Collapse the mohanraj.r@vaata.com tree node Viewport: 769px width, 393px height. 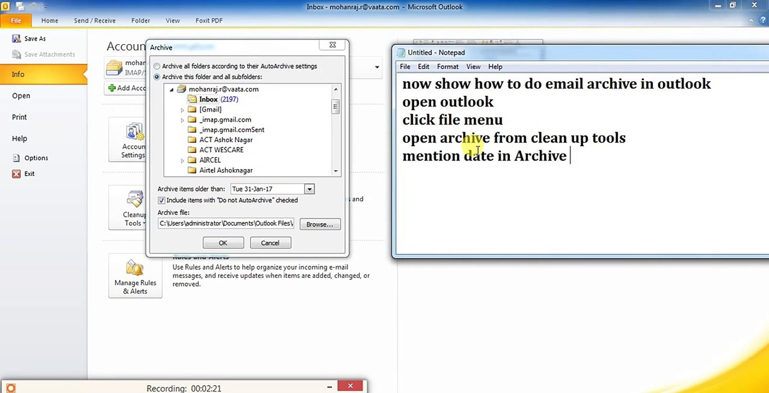pyautogui.click(x=171, y=89)
